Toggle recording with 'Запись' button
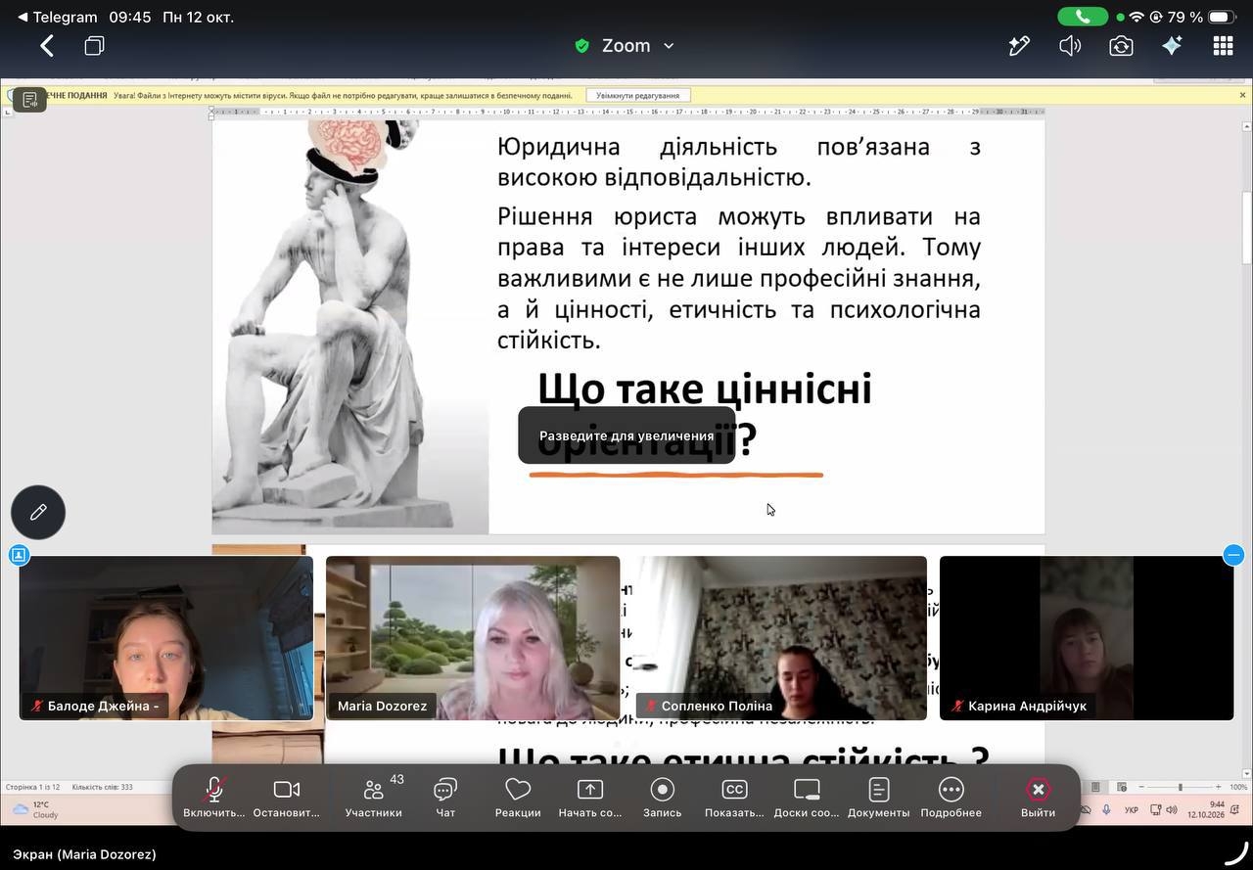1253x870 pixels. [x=663, y=798]
